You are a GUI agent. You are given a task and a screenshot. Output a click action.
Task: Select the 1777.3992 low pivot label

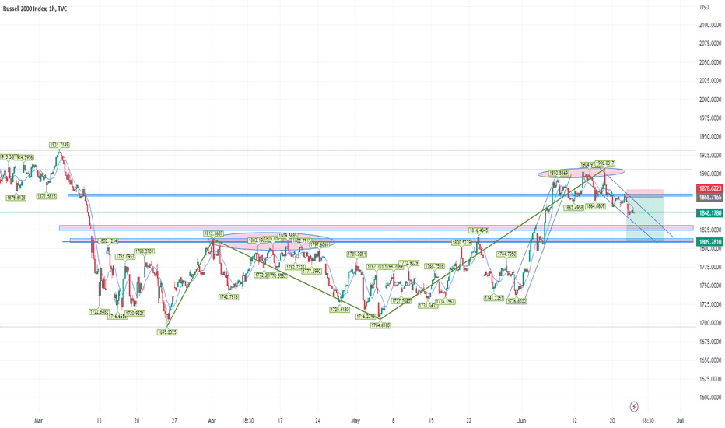(x=311, y=271)
